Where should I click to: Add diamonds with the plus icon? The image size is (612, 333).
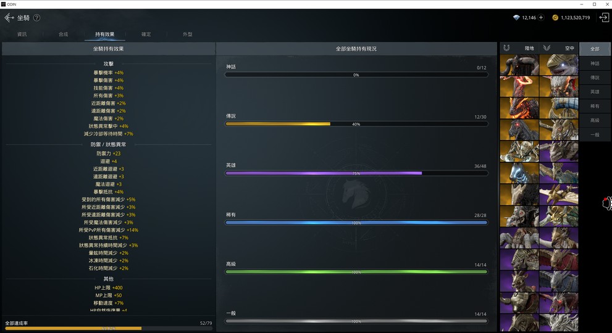[x=541, y=17]
